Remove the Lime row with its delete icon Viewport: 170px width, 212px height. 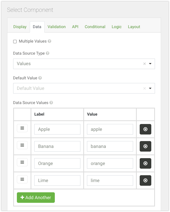pos(145,180)
